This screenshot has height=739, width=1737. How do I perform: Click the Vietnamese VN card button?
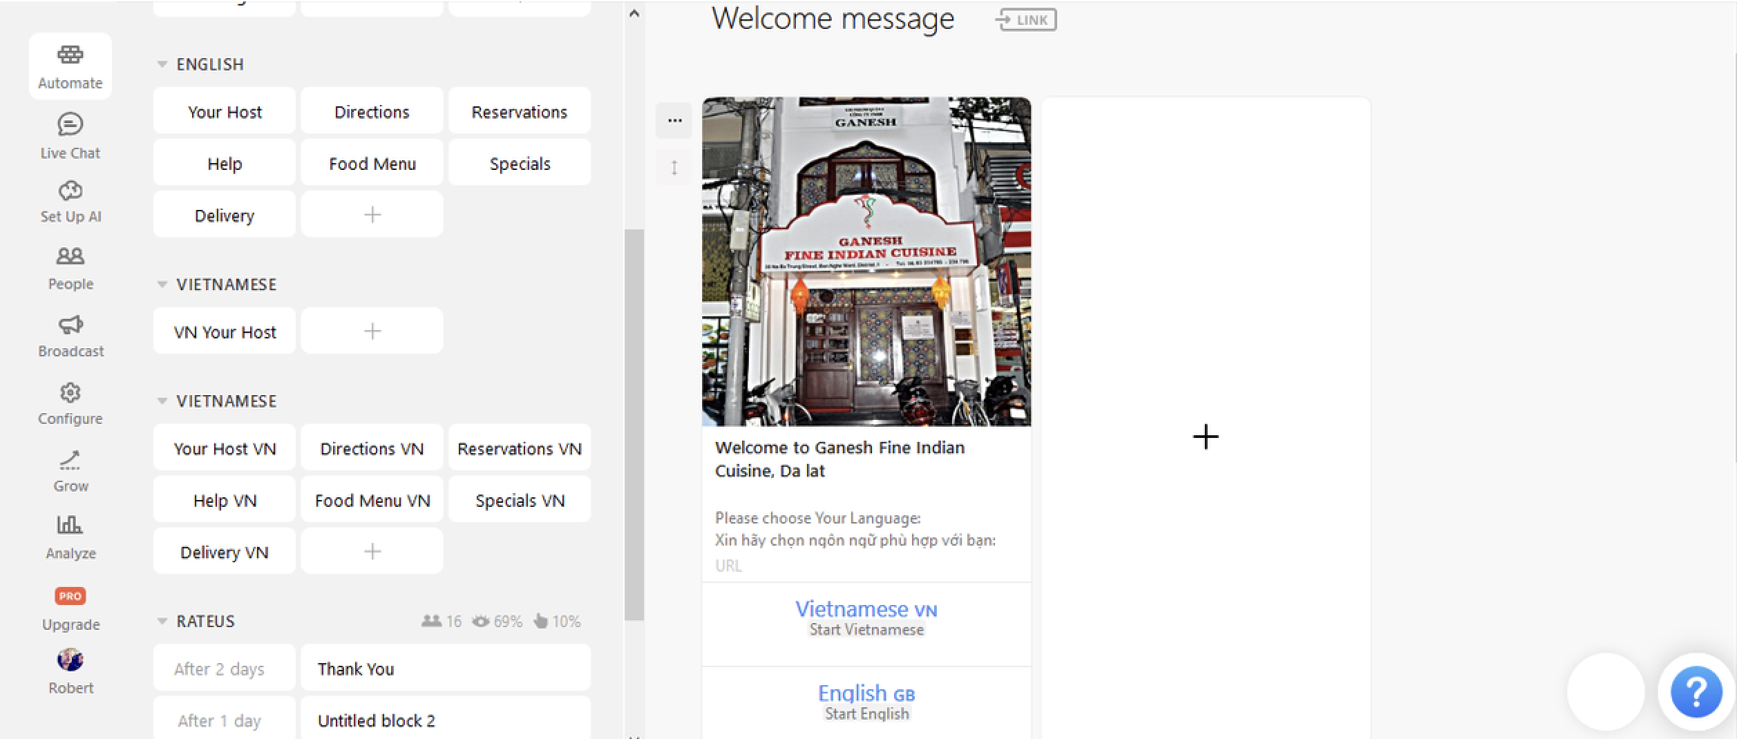(866, 624)
